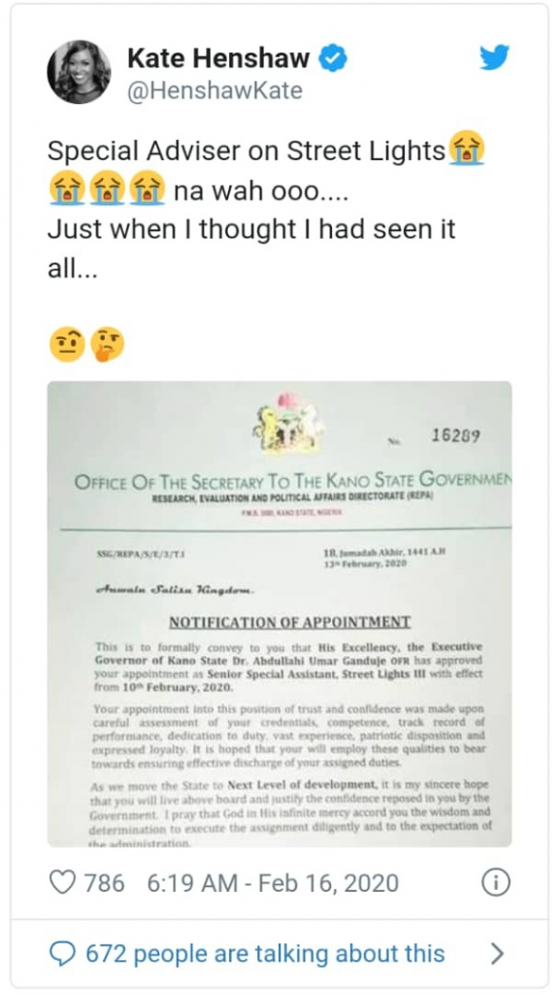Click the 'Just when I thought' tweet text

tap(251, 229)
